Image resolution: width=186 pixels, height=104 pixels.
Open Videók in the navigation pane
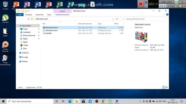click(x=26, y=45)
